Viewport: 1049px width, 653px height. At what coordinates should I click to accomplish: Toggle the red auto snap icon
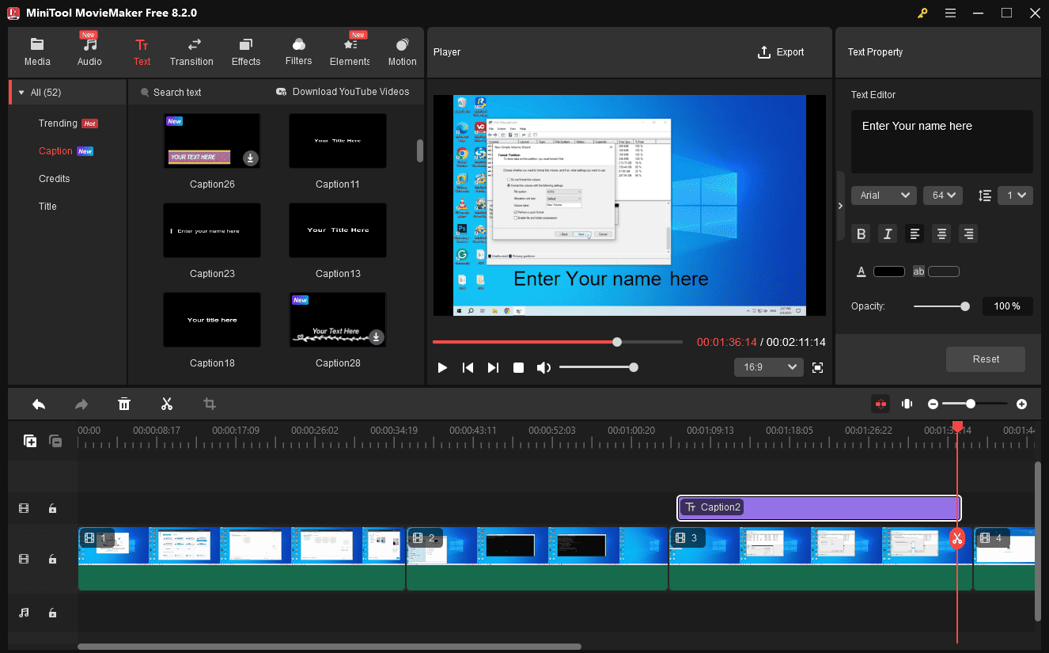click(880, 404)
